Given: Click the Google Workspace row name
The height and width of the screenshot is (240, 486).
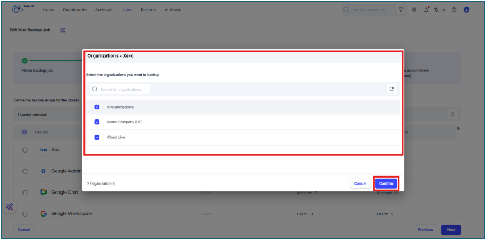Looking at the screenshot, I should [72, 214].
